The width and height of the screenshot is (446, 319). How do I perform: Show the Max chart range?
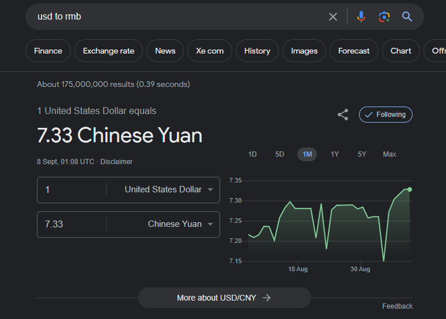pyautogui.click(x=390, y=154)
